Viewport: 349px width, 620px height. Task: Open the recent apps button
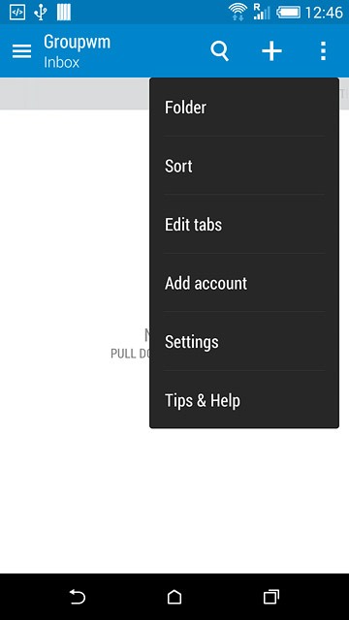(271, 597)
